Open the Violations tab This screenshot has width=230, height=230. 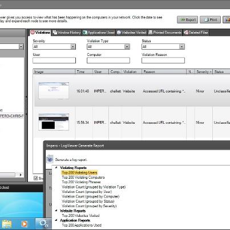[x=41, y=33]
